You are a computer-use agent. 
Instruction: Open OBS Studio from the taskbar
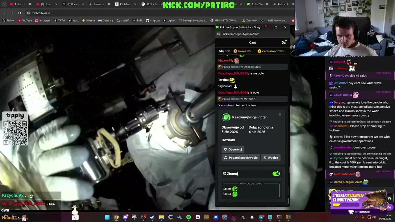(143, 217)
